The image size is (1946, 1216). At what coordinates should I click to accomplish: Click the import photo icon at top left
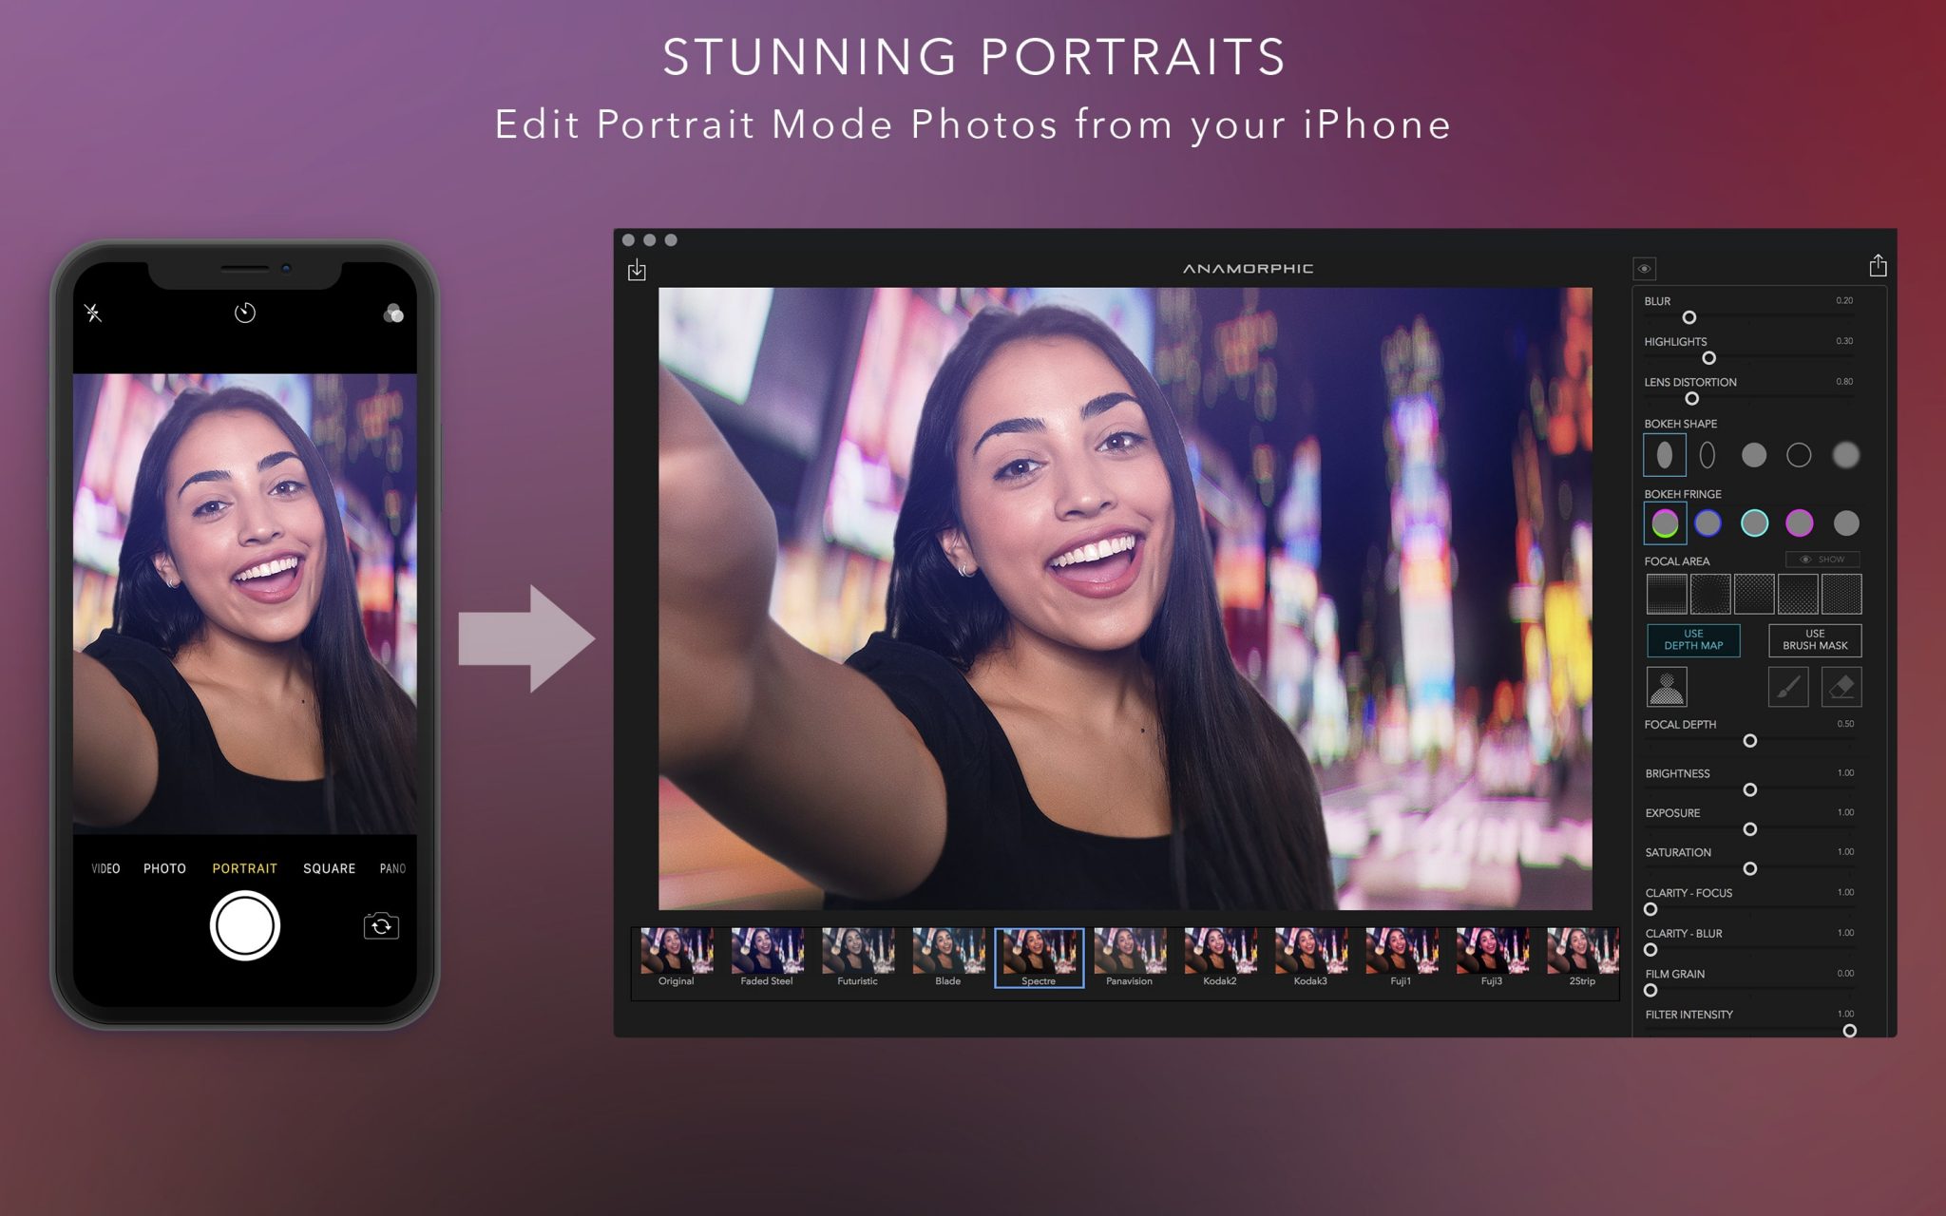(x=639, y=272)
